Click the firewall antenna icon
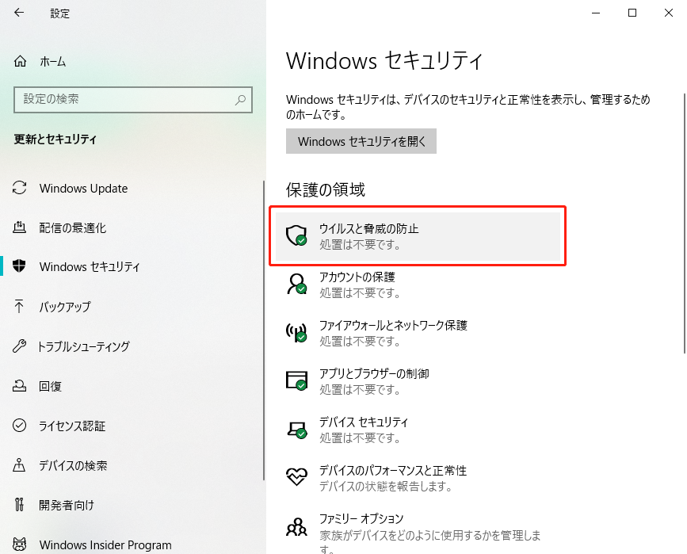This screenshot has height=554, width=687. coord(296,332)
